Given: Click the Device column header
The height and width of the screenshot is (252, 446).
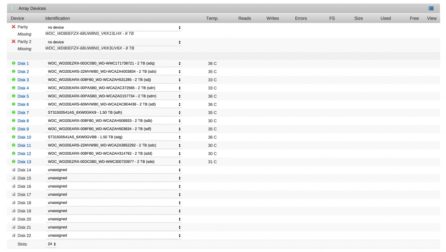Looking at the screenshot, I should click(17, 18).
